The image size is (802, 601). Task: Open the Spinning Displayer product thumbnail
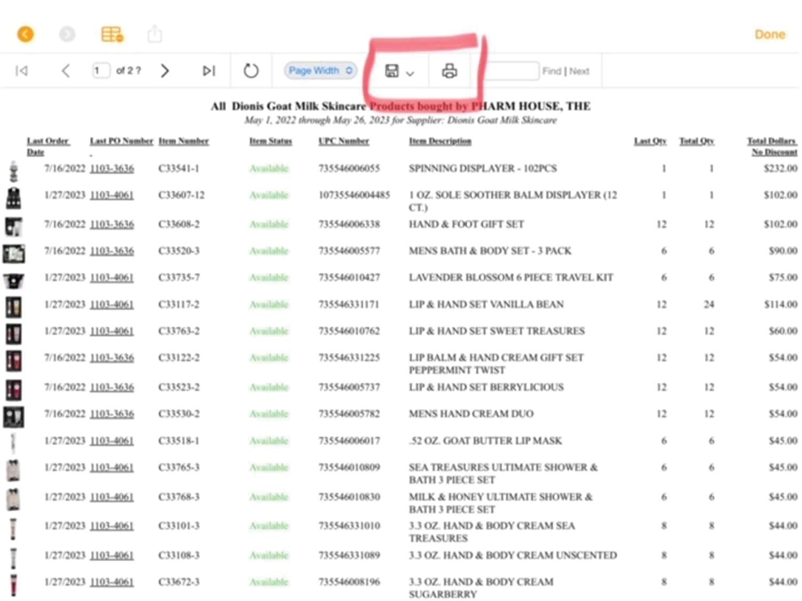13,171
